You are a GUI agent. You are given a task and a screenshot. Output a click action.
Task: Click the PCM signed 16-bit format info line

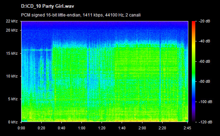tap(81, 15)
